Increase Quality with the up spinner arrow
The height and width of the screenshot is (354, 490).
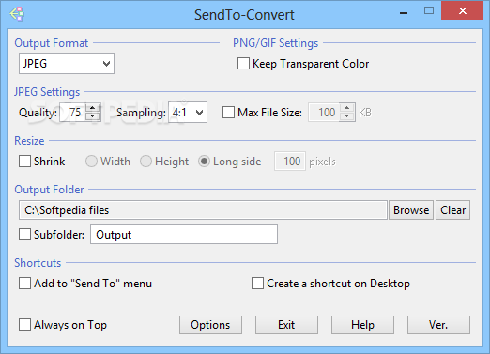pos(92,108)
